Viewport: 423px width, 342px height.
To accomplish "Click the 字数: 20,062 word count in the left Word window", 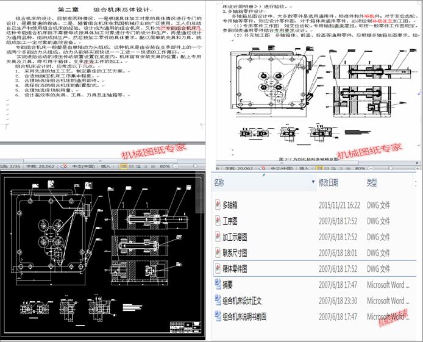I will [x=40, y=166].
